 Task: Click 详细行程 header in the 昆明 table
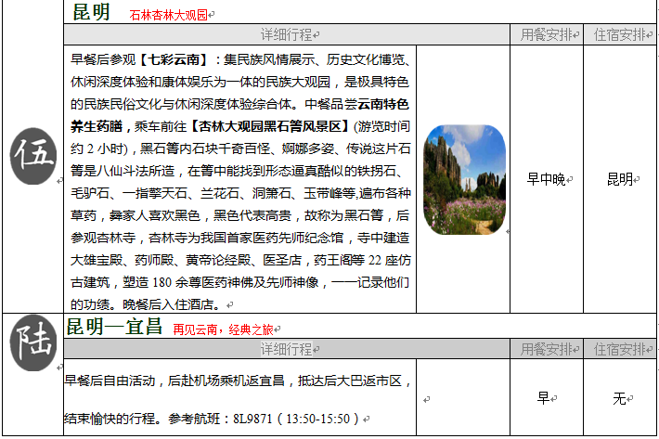(x=286, y=34)
